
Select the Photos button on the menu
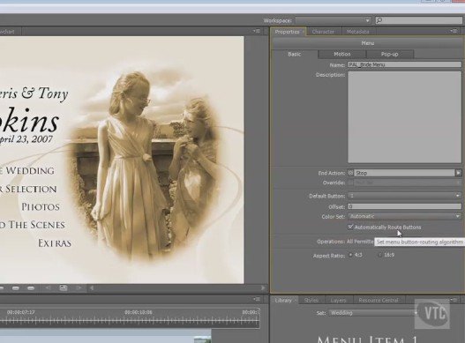click(x=41, y=207)
